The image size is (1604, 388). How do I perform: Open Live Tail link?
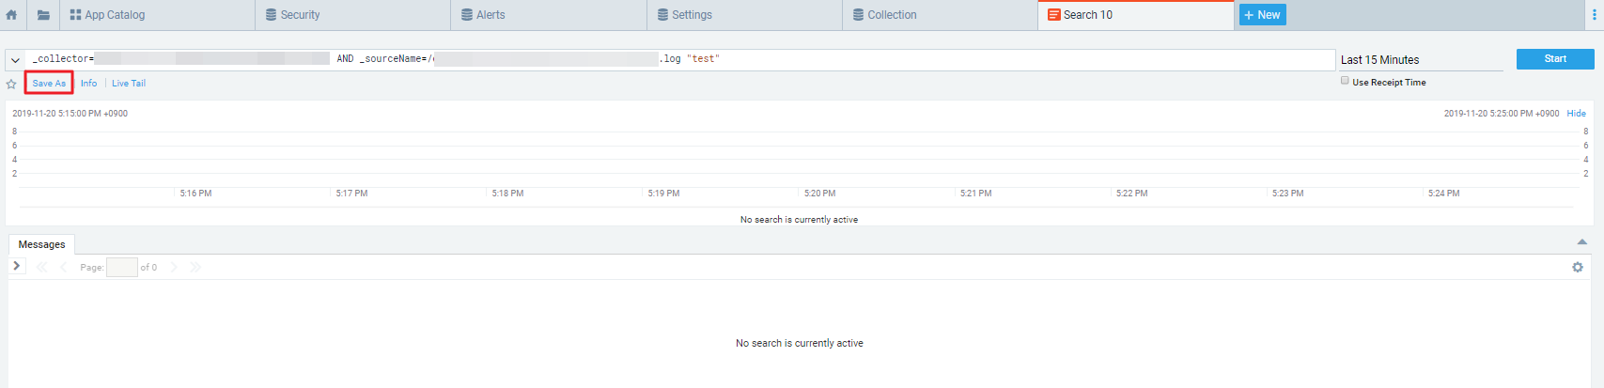[129, 84]
